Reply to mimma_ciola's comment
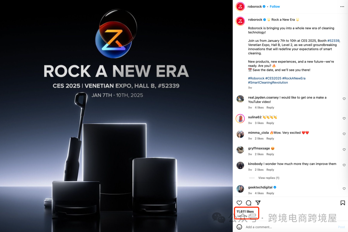Screen dimensions: 348x232 point(270,139)
